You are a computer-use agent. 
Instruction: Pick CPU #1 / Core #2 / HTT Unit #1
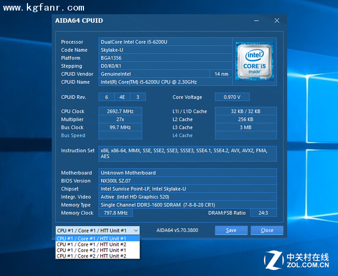pos(98,250)
